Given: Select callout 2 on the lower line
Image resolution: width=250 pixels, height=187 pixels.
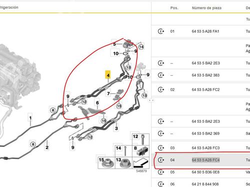Looking at the screenshot, I should click(x=47, y=147).
